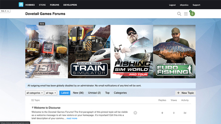Open DEVELOPERS in the top navigation
The height and width of the screenshot is (124, 221).
coord(70,5)
